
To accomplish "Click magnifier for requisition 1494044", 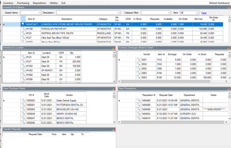I will 138,114.
